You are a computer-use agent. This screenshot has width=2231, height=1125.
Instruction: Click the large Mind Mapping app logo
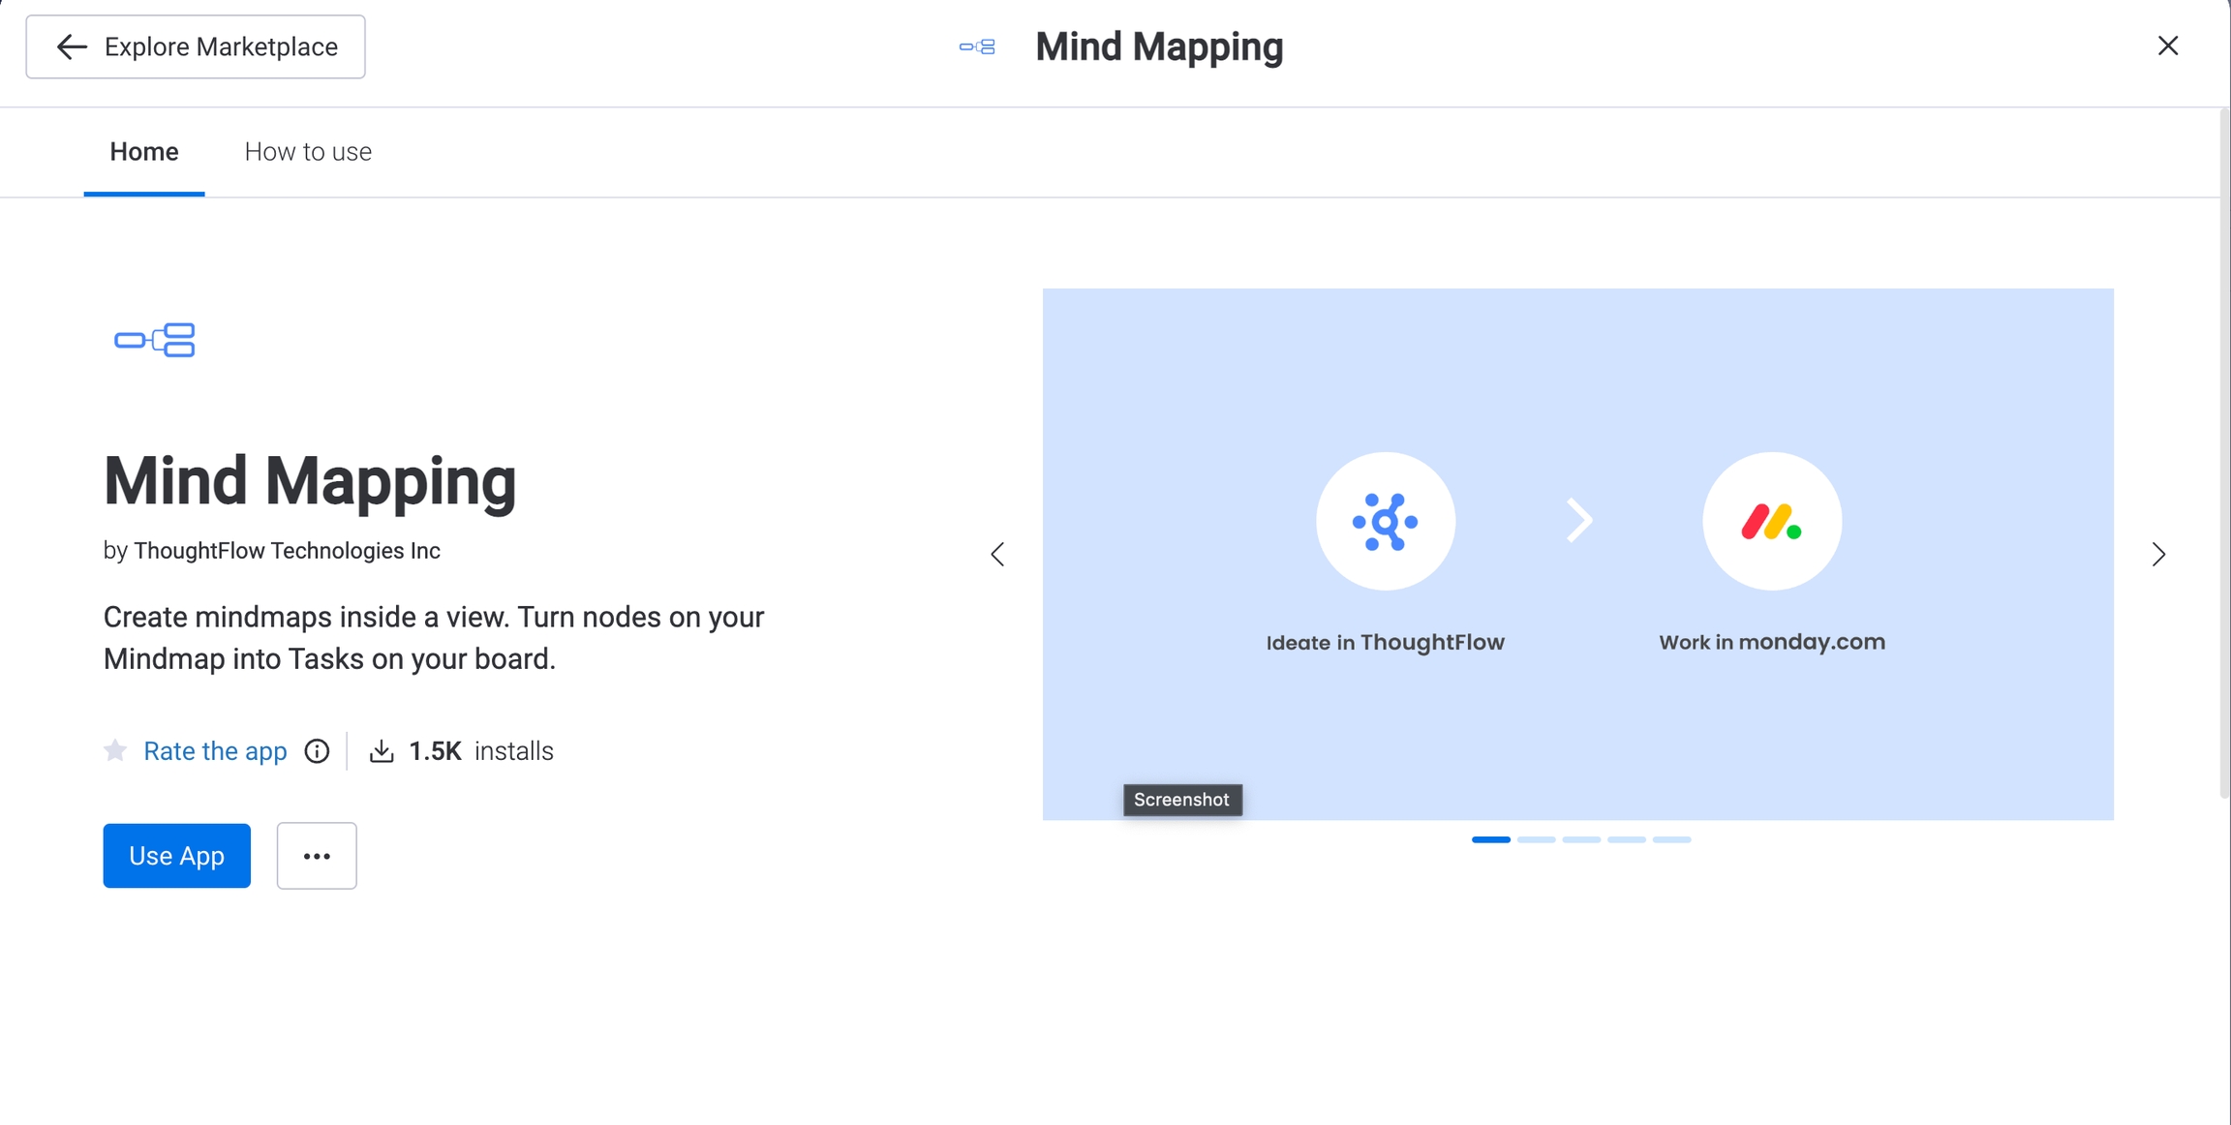[x=155, y=340]
